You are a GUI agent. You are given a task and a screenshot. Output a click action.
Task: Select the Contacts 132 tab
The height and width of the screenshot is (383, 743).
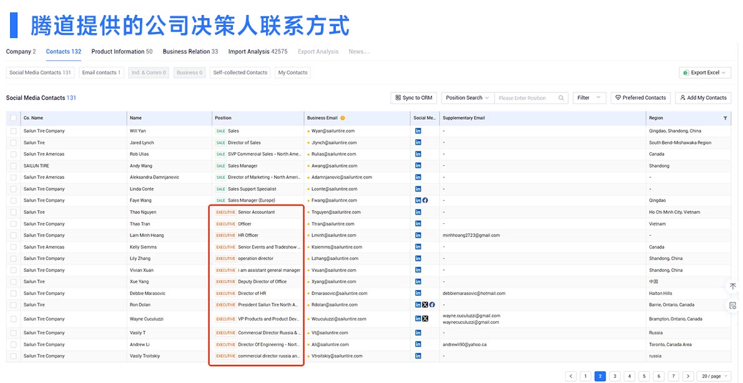[64, 52]
